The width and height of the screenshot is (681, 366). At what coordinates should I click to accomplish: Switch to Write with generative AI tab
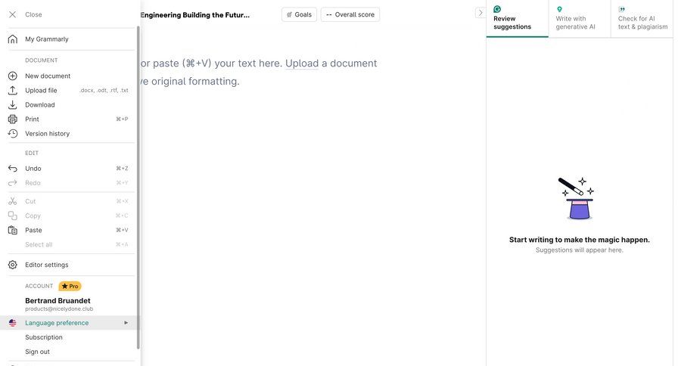[x=580, y=19]
